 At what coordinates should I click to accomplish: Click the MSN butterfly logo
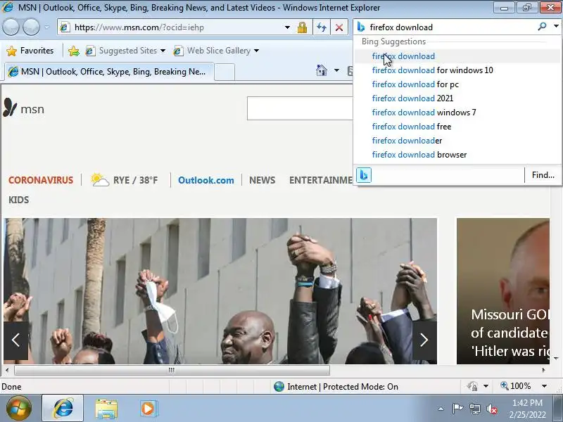tap(10, 108)
